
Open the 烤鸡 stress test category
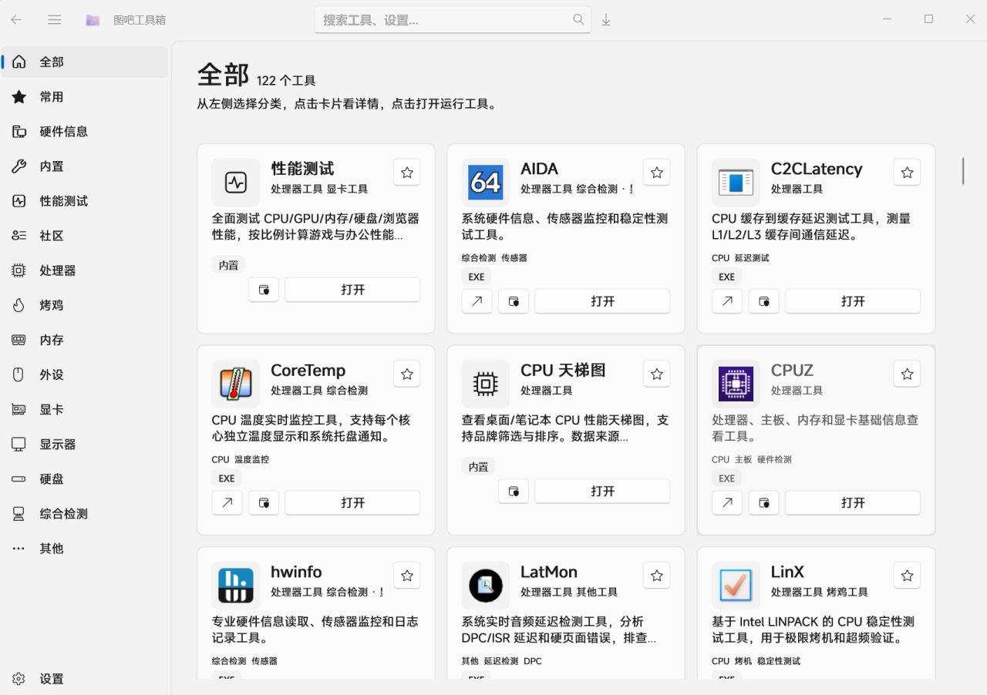85,305
